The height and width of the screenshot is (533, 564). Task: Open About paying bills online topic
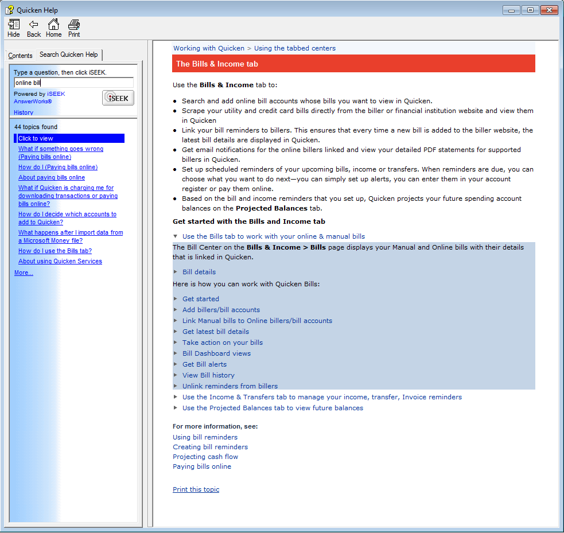(x=52, y=178)
